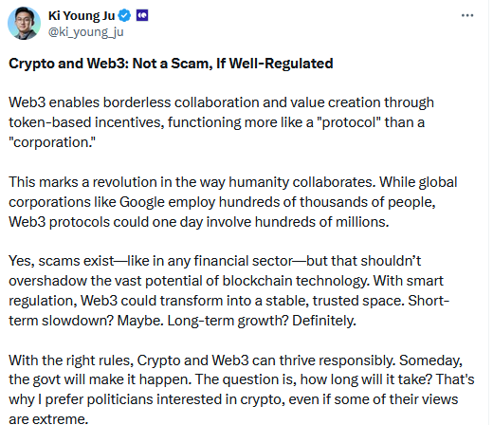The width and height of the screenshot is (493, 425).
Task: Click the display name Ki Young Ju
Action: [82, 15]
